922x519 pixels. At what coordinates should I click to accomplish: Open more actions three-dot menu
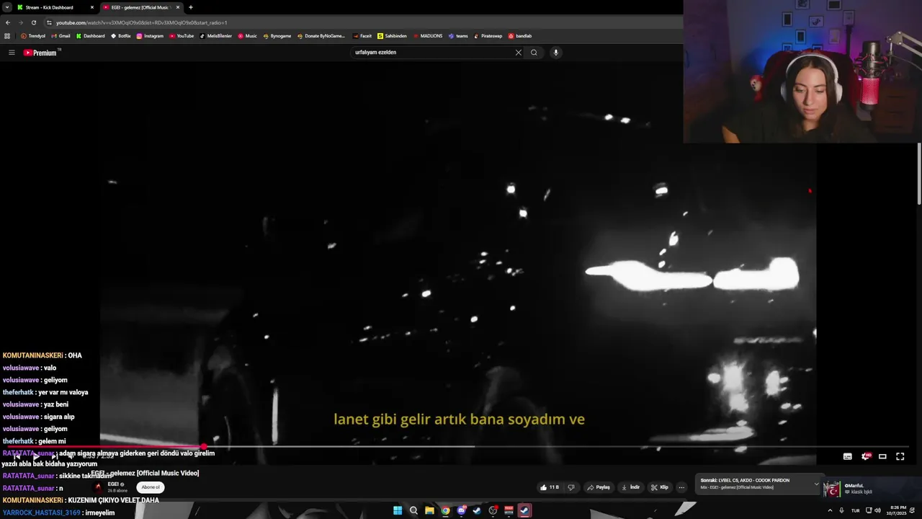[681, 487]
